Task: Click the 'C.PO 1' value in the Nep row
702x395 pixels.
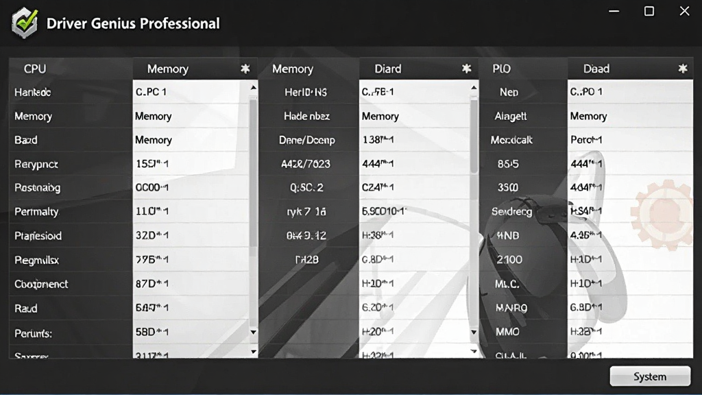Action: point(586,92)
